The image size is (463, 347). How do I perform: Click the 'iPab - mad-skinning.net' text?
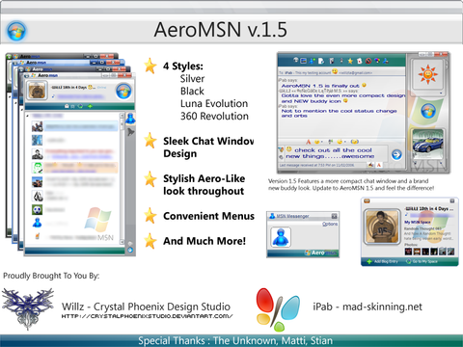[x=368, y=307]
